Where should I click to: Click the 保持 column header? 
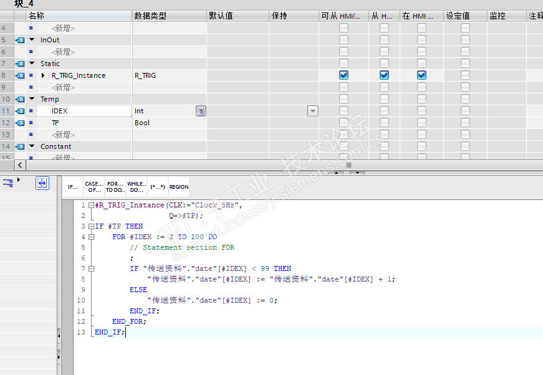point(294,16)
